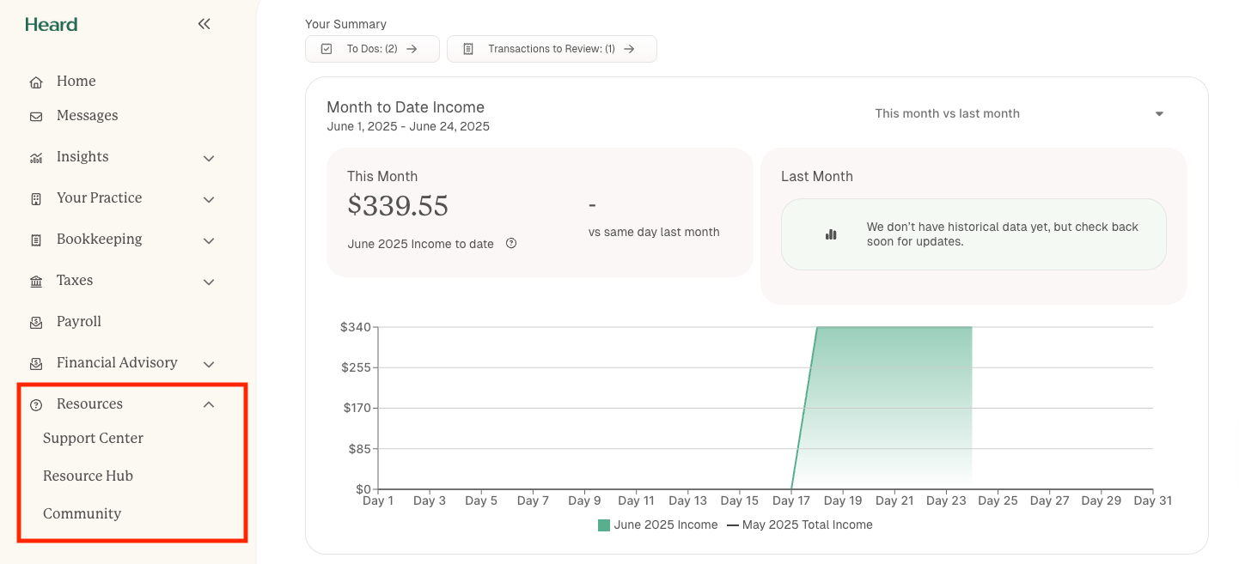1239x564 pixels.
Task: Toggle May 2025 Total Income legend entry
Action: coord(800,525)
